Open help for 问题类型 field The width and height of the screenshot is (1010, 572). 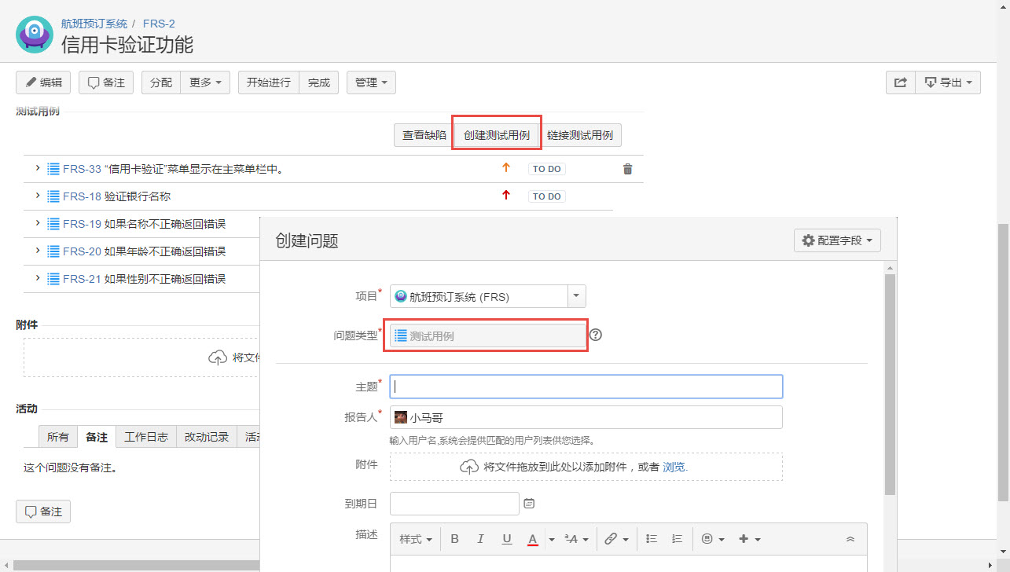[x=596, y=335]
